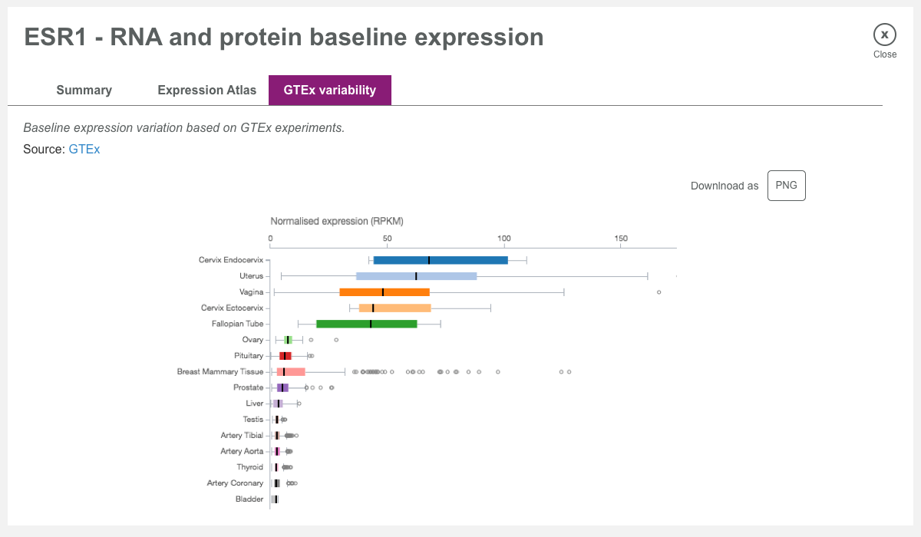Click the Bladder tissue label

(250, 499)
